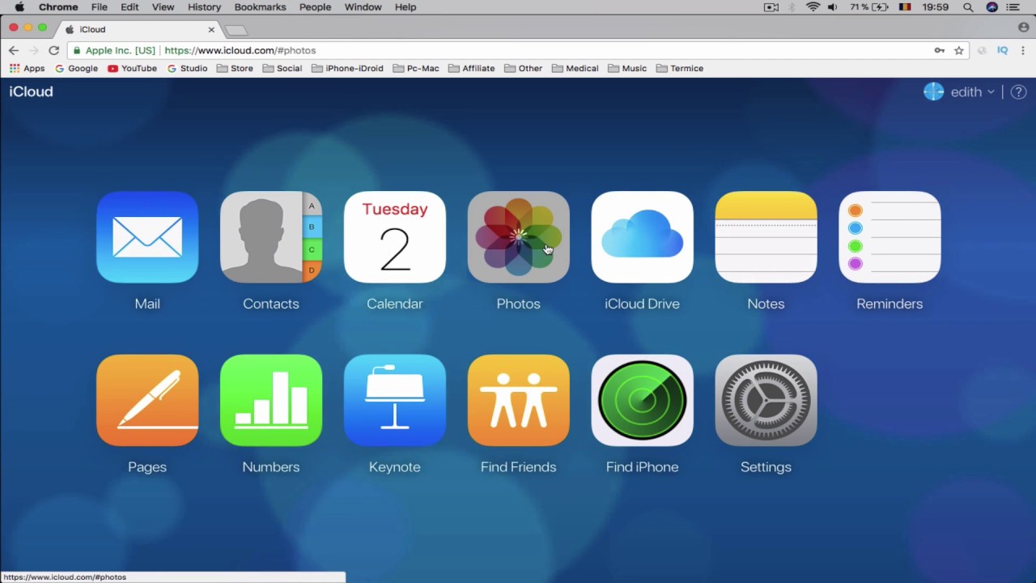Open the iCloud Settings gear icon
The image size is (1036, 583).
(x=766, y=400)
